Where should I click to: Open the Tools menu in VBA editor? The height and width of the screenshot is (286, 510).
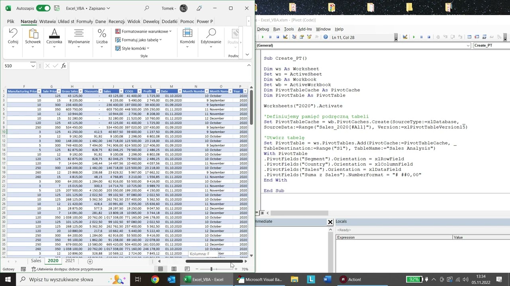[289, 29]
